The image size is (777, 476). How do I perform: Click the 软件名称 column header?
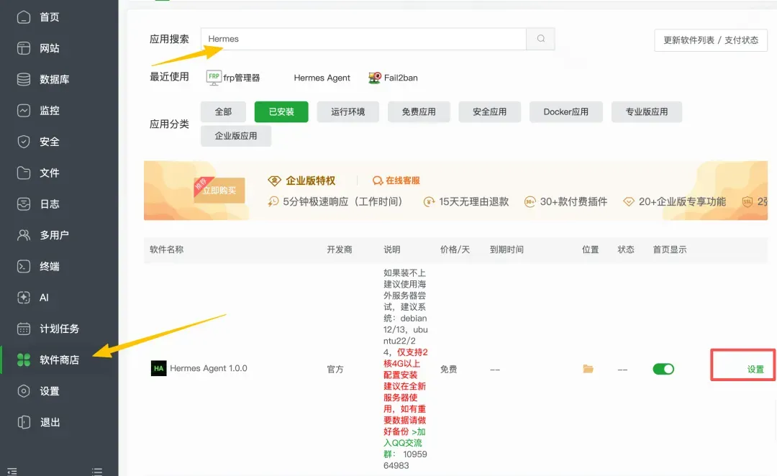(x=166, y=249)
